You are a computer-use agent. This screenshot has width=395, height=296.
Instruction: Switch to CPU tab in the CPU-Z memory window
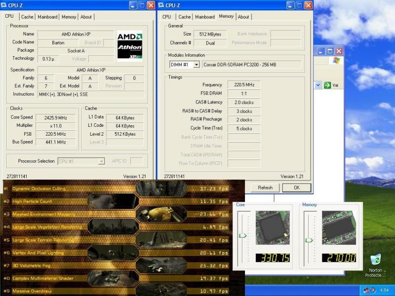166,17
